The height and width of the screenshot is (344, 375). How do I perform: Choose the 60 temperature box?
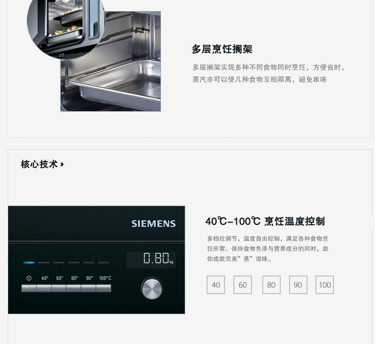pyautogui.click(x=242, y=285)
